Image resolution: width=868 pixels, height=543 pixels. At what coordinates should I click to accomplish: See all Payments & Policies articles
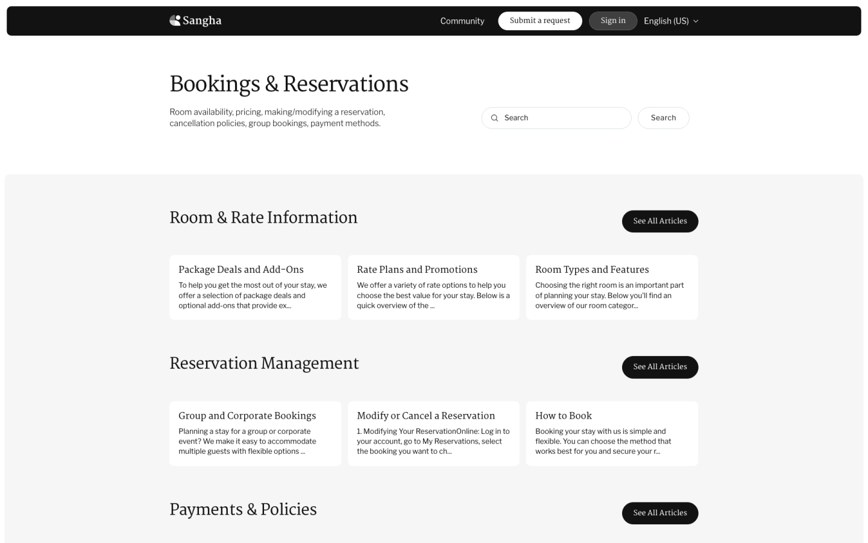659,513
